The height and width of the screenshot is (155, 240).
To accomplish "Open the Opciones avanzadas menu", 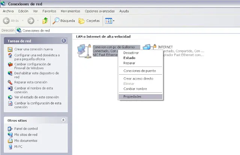I will (100, 11).
